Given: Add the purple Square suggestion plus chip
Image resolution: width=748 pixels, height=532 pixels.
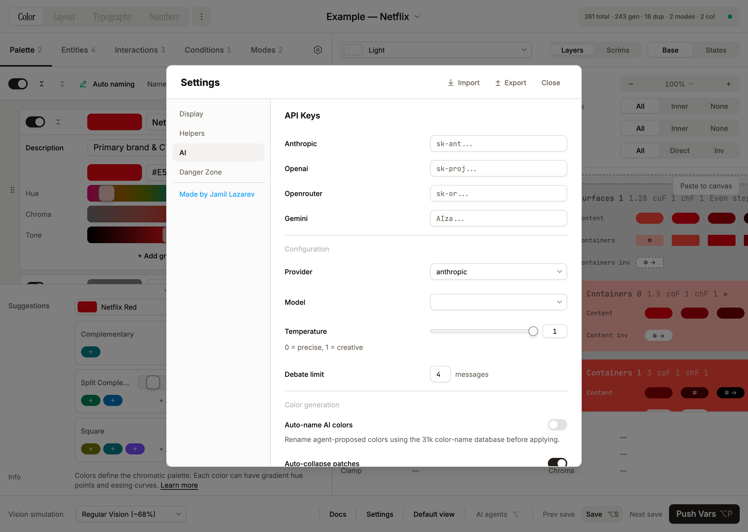Looking at the screenshot, I should pos(135,449).
